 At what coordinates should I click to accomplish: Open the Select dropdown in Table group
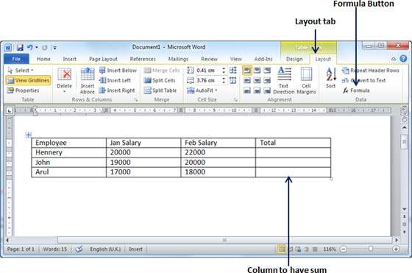[21, 71]
